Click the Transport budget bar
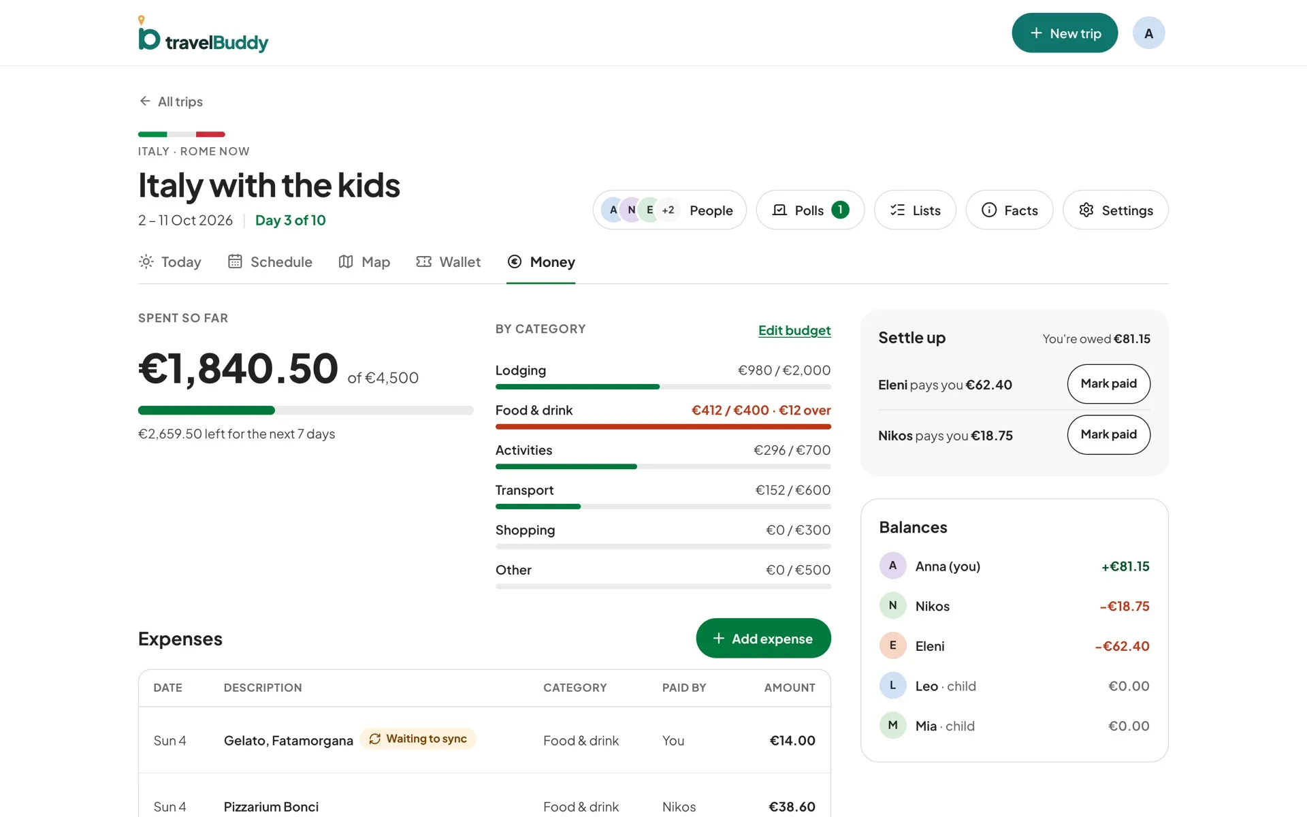This screenshot has width=1307, height=817. click(663, 507)
